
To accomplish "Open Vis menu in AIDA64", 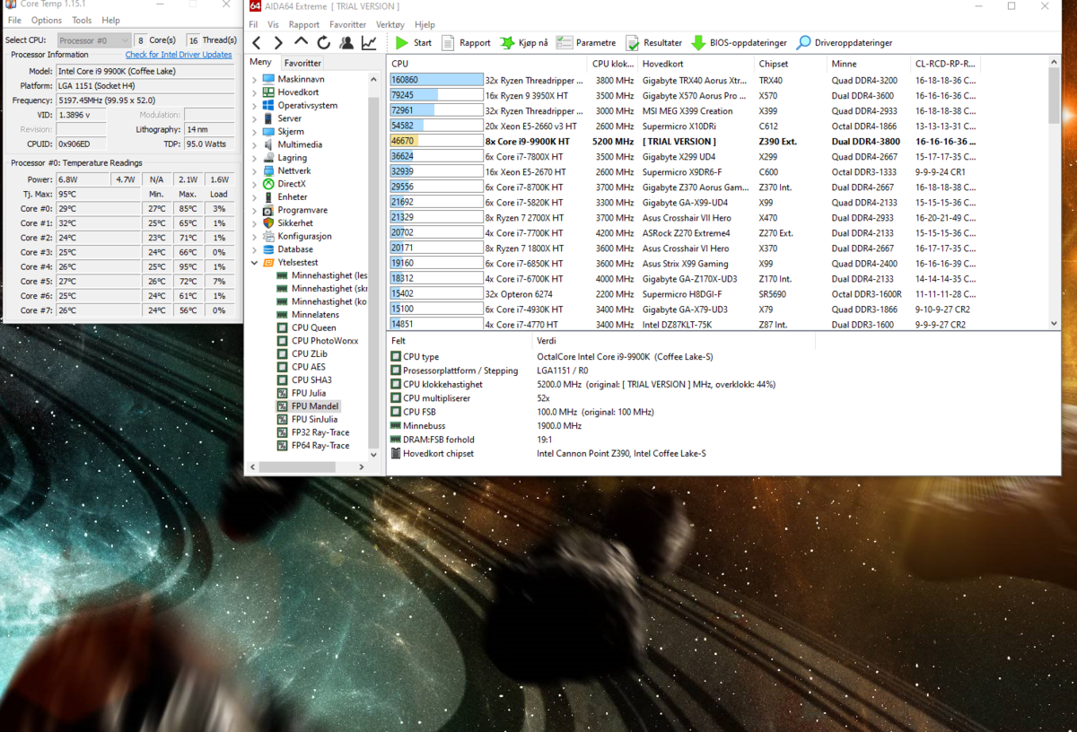I will (273, 25).
